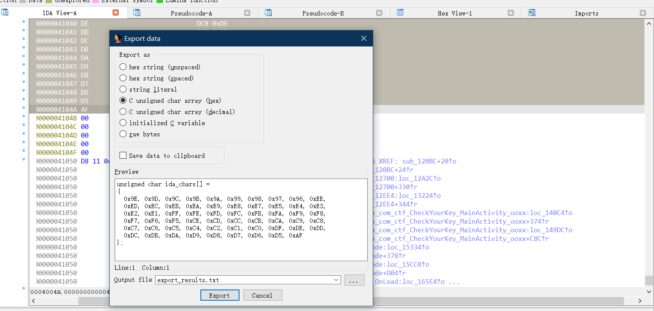The width and height of the screenshot is (654, 311).
Task: Click the IDA View-A tab icon
Action: pyautogui.click(x=5, y=12)
